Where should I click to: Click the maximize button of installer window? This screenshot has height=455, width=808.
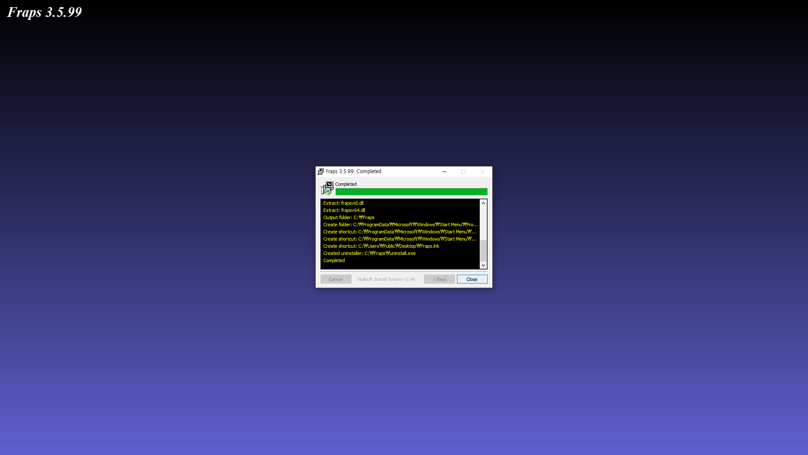pyautogui.click(x=463, y=171)
